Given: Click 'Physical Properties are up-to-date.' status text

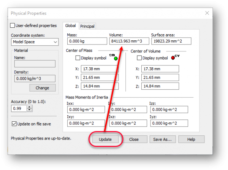Looking at the screenshot, I should tap(41, 138).
